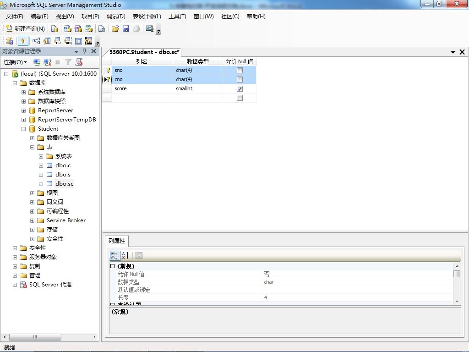The image size is (469, 352).
Task: Click the Connect Object Explorer icon
Action: click(37, 62)
